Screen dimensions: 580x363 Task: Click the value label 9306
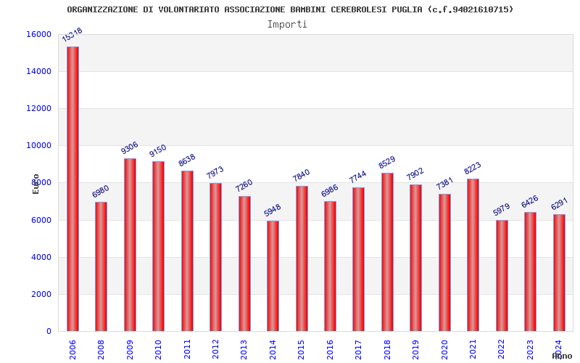coord(130,148)
